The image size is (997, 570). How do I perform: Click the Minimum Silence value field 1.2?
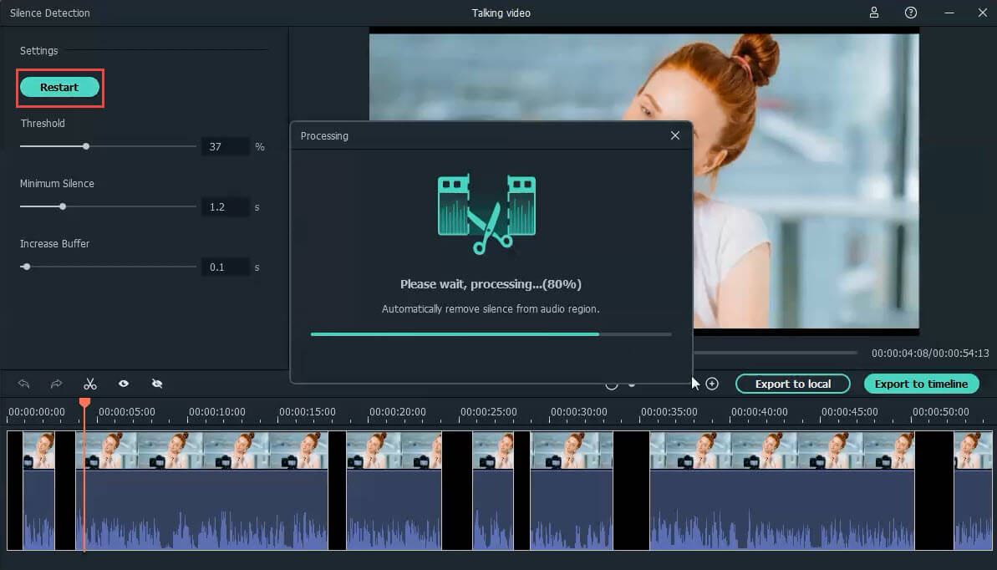click(225, 206)
